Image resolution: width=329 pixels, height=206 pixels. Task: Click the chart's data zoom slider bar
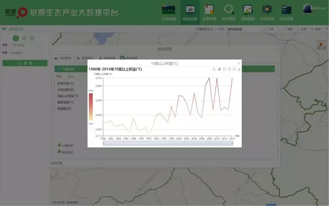172,143
